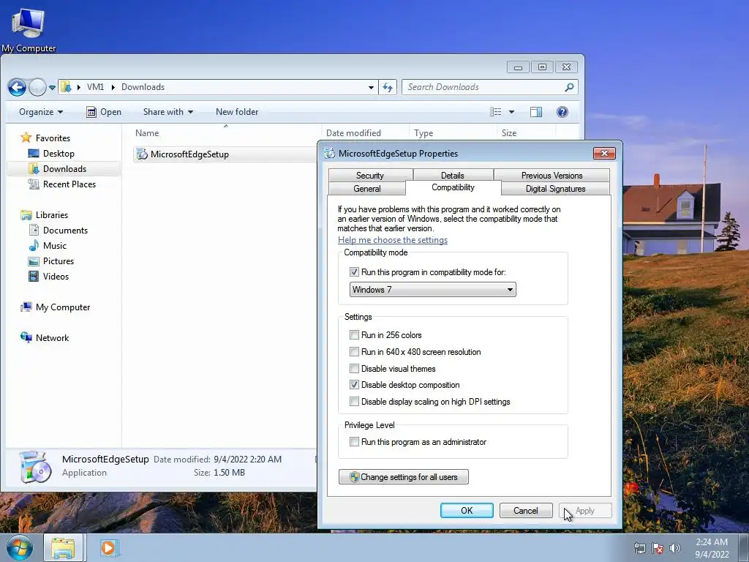749x562 pixels.
Task: Sort by Date modified column
Action: [365, 133]
